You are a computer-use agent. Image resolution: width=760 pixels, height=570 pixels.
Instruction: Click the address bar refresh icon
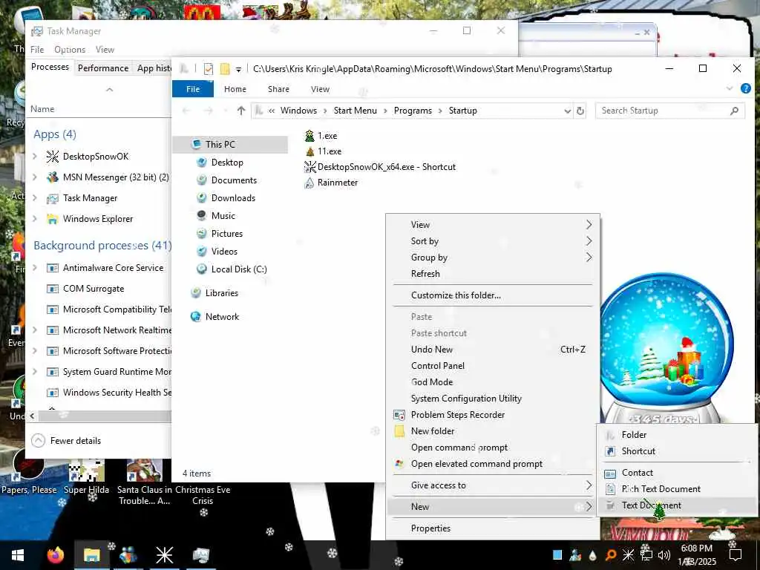tap(580, 111)
